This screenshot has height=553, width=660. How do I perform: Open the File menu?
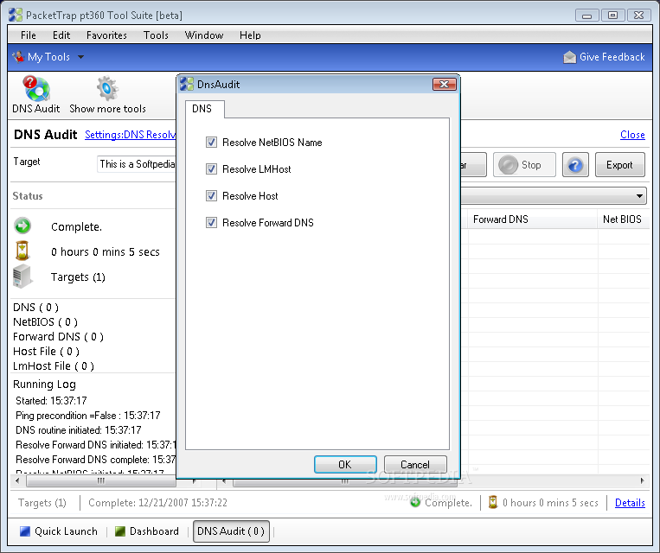29,35
